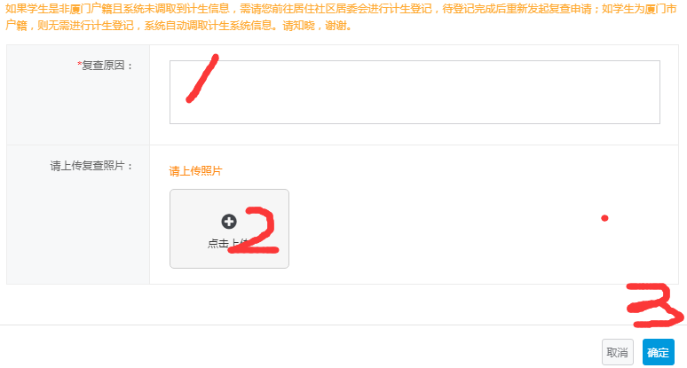The width and height of the screenshot is (687, 368).
Task: Click the plus icon in the upload box
Action: (229, 222)
